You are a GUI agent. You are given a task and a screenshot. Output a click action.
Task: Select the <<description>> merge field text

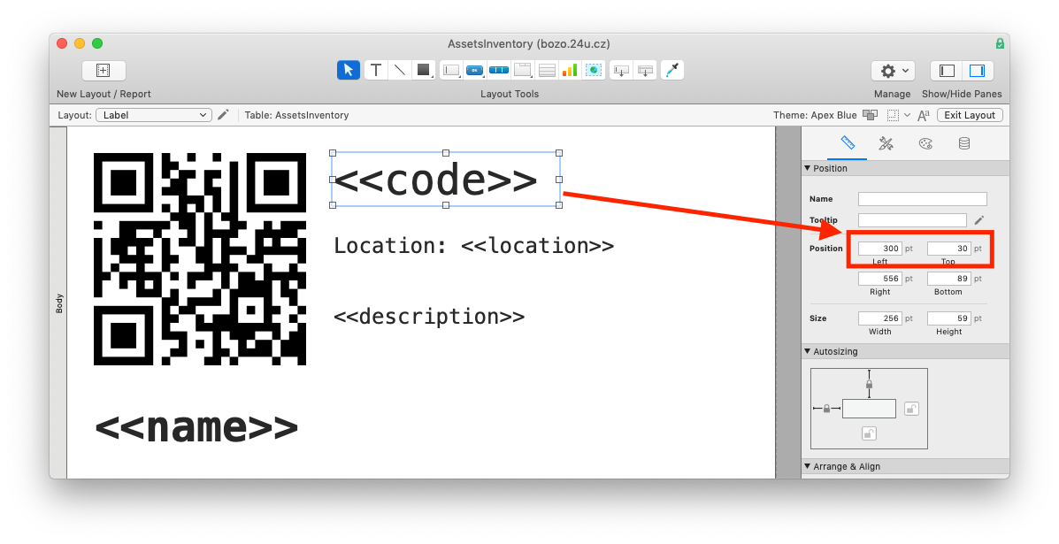click(x=429, y=317)
